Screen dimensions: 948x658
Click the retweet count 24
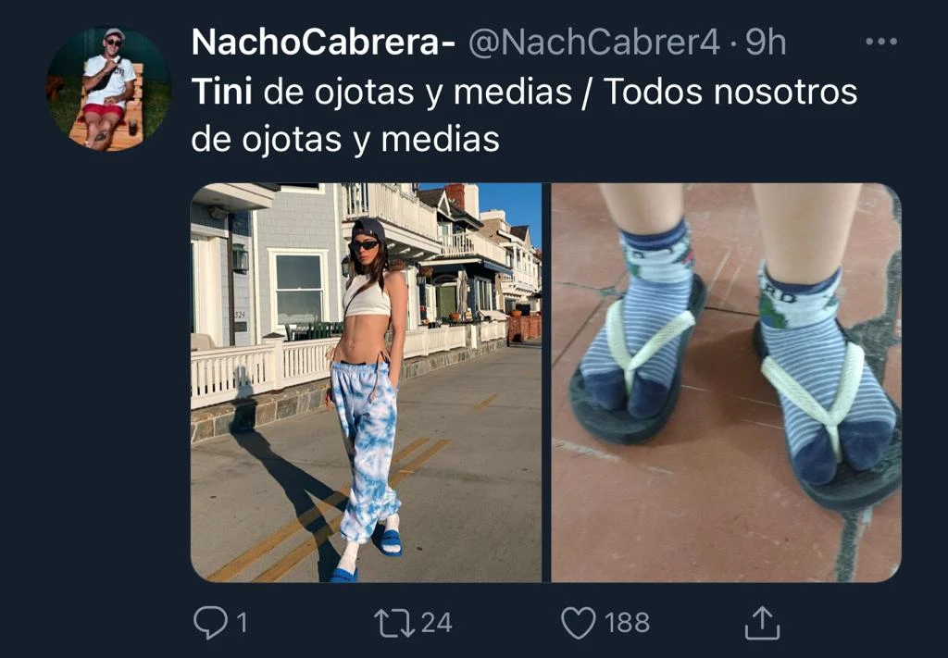(437, 623)
